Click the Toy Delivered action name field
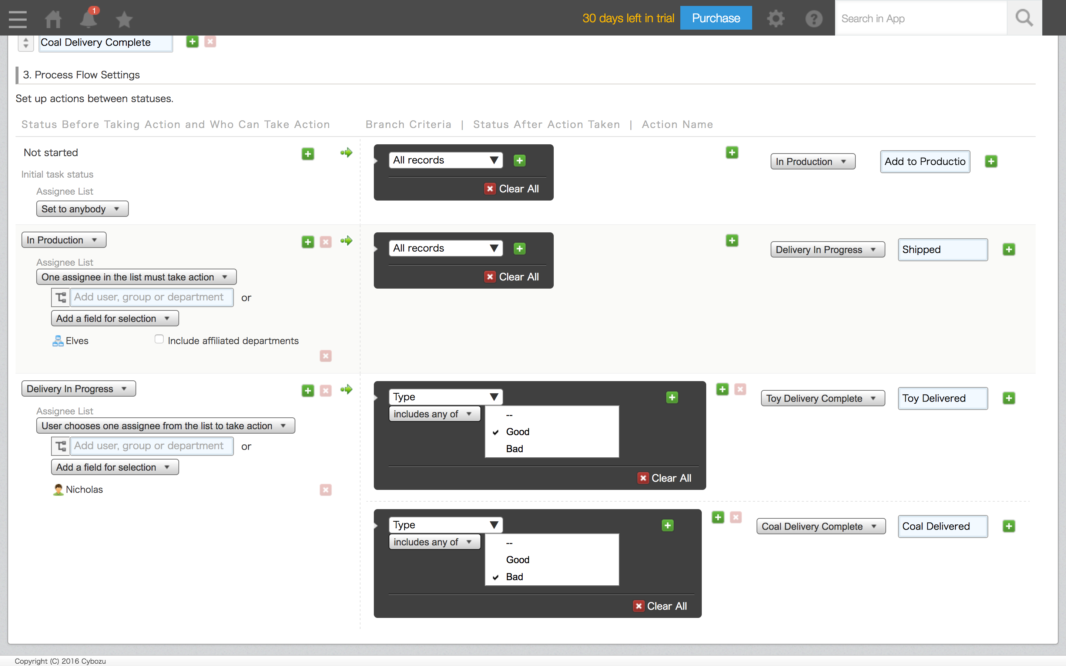 tap(943, 398)
